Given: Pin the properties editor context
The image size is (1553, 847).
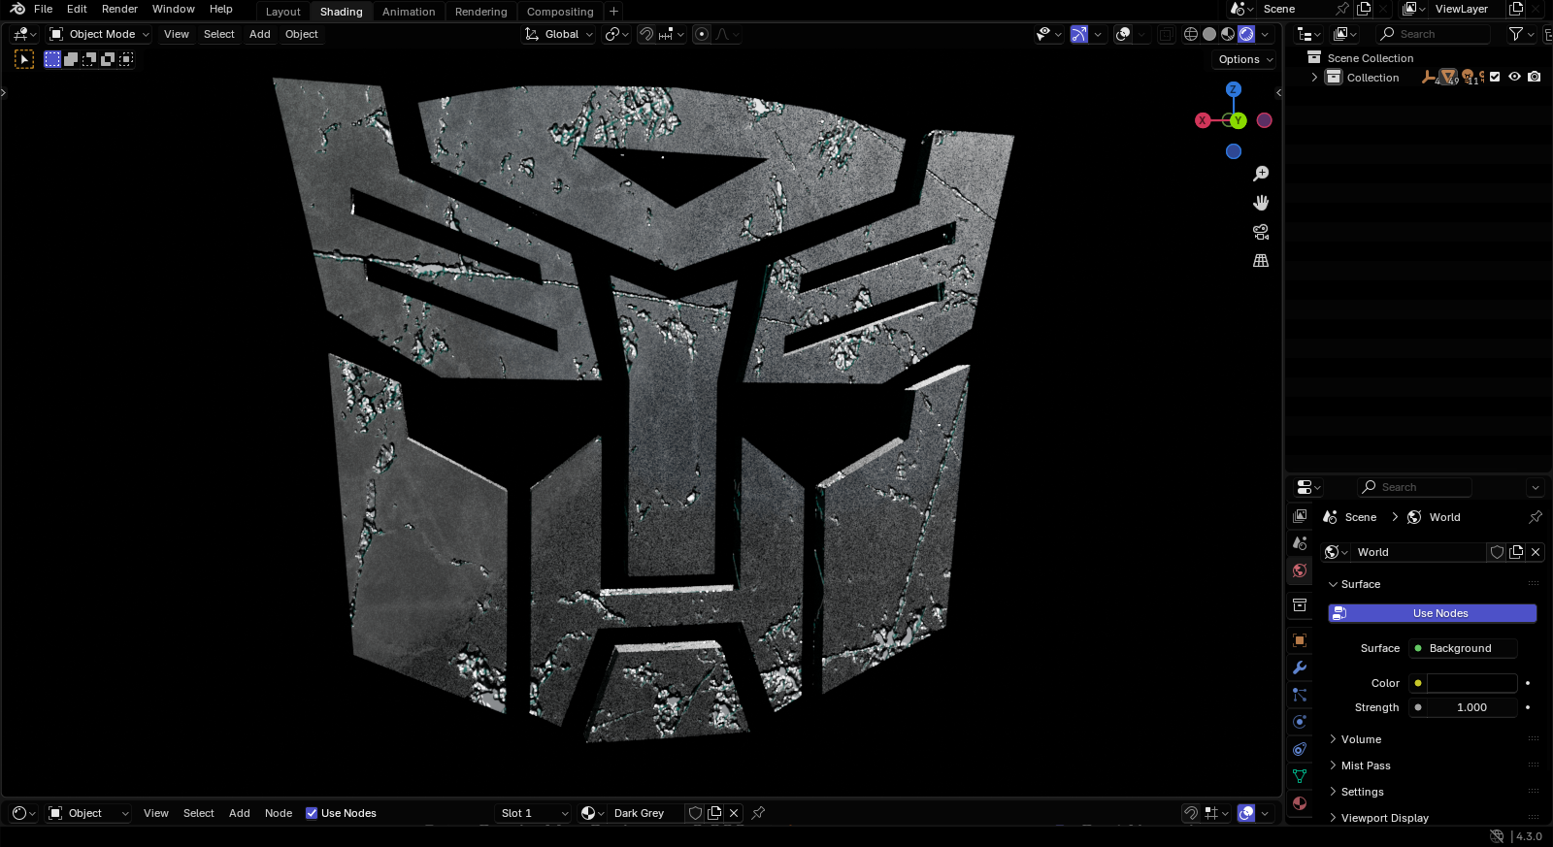Looking at the screenshot, I should 1536,517.
